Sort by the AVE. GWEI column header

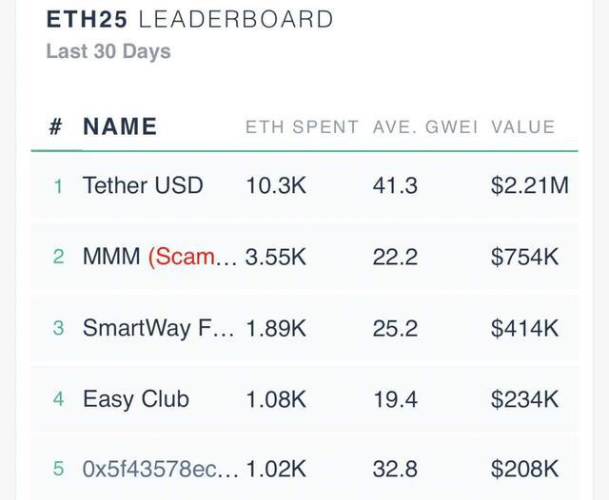point(424,127)
